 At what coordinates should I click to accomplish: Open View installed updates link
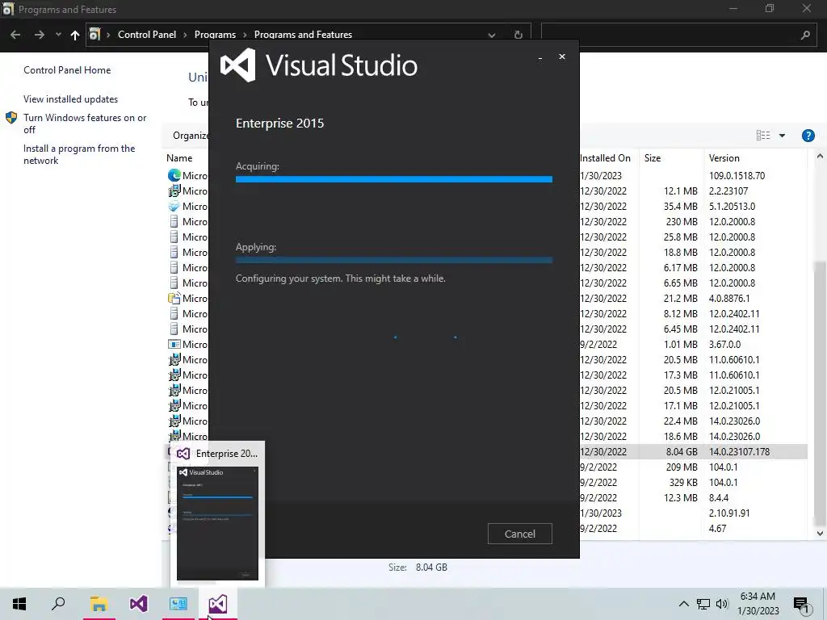(71, 99)
